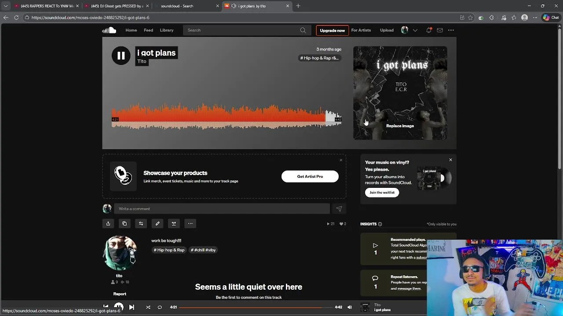Open For Artists in the header

tap(361, 30)
